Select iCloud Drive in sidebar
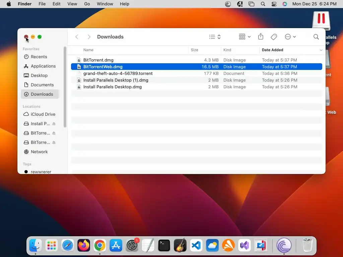The width and height of the screenshot is (343, 257). [40, 114]
